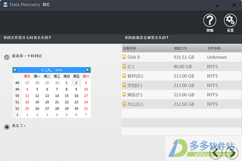Open the 十二月 month dropdown in calendar

pos(47,70)
